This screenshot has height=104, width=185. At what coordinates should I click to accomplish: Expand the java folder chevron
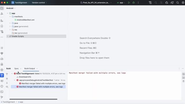[10, 23]
